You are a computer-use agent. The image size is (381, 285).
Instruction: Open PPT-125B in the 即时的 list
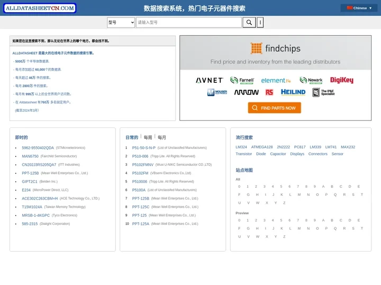pyautogui.click(x=30, y=173)
